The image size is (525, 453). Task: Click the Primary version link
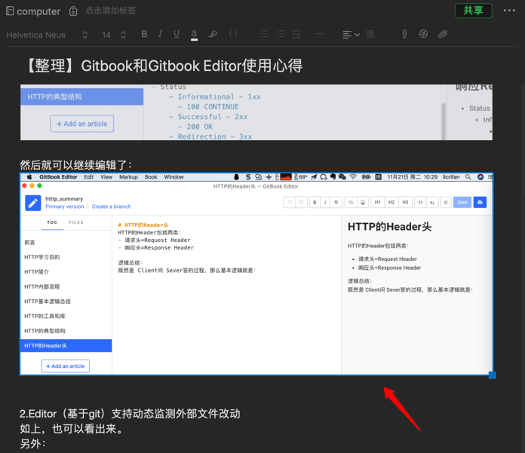[65, 207]
